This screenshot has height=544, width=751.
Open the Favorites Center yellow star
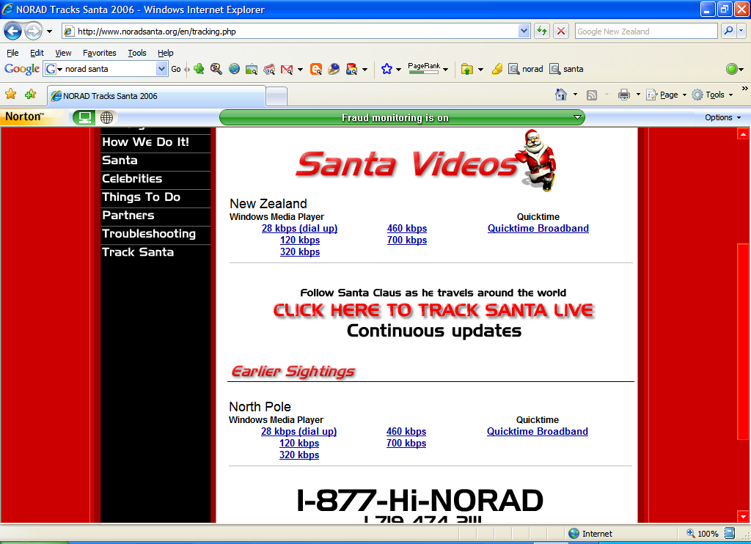pyautogui.click(x=10, y=95)
